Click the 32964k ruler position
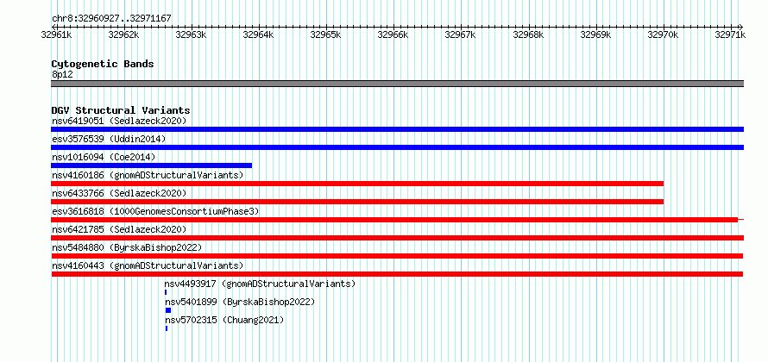The image size is (768, 362). tap(259, 34)
